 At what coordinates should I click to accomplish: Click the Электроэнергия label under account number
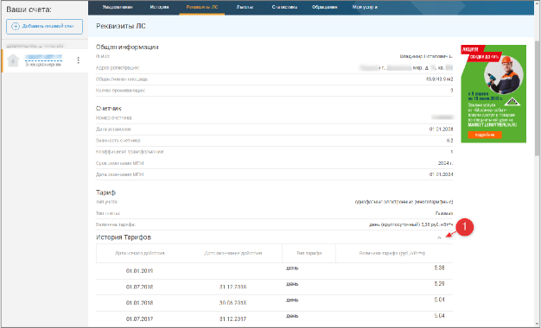[x=43, y=65]
